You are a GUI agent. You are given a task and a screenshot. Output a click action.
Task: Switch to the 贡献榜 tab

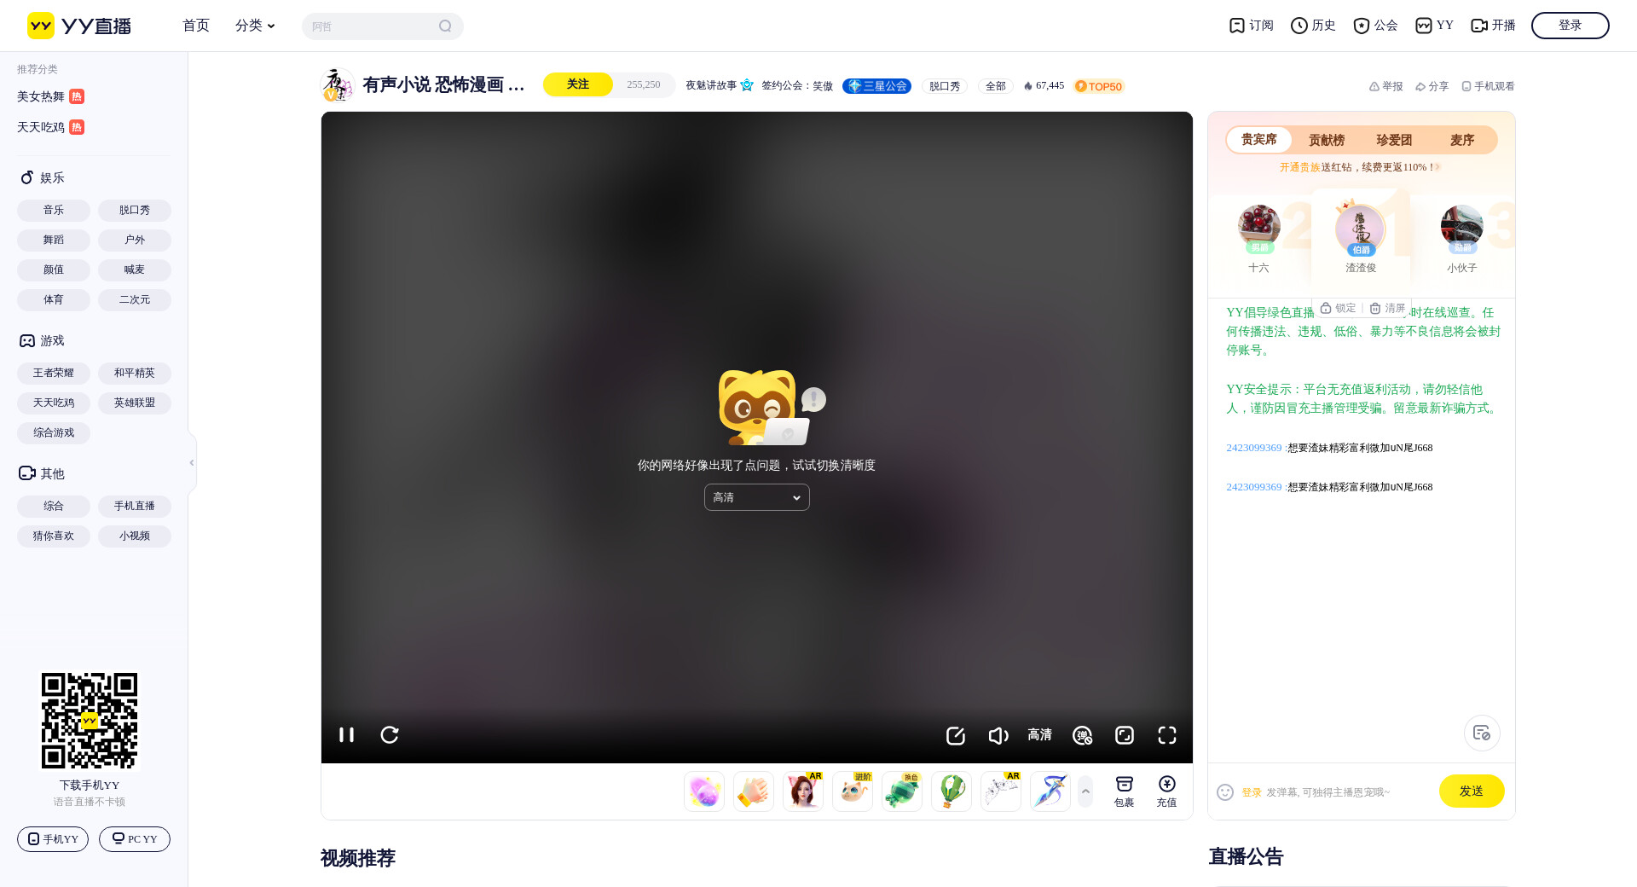pyautogui.click(x=1327, y=140)
